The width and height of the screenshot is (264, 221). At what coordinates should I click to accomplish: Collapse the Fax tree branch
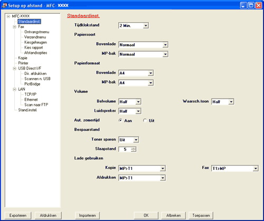click(x=14, y=27)
